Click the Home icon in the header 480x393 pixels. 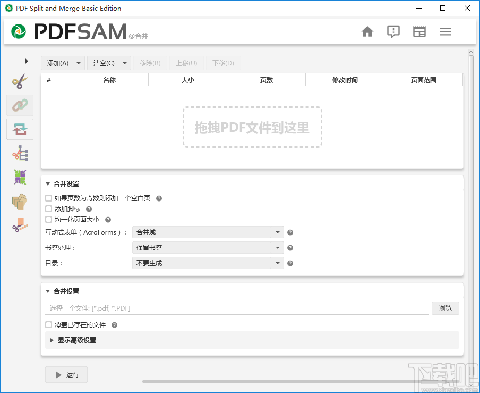(367, 32)
